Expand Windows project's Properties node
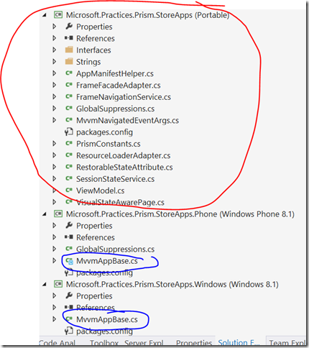309x348 pixels. tap(55, 296)
